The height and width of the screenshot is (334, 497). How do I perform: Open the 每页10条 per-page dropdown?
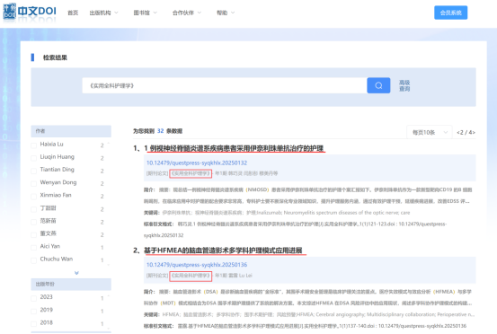(430, 132)
